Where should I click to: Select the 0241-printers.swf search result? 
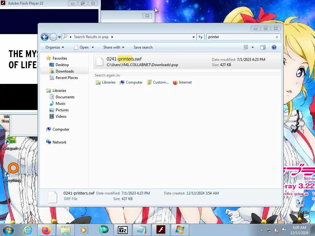click(x=187, y=61)
